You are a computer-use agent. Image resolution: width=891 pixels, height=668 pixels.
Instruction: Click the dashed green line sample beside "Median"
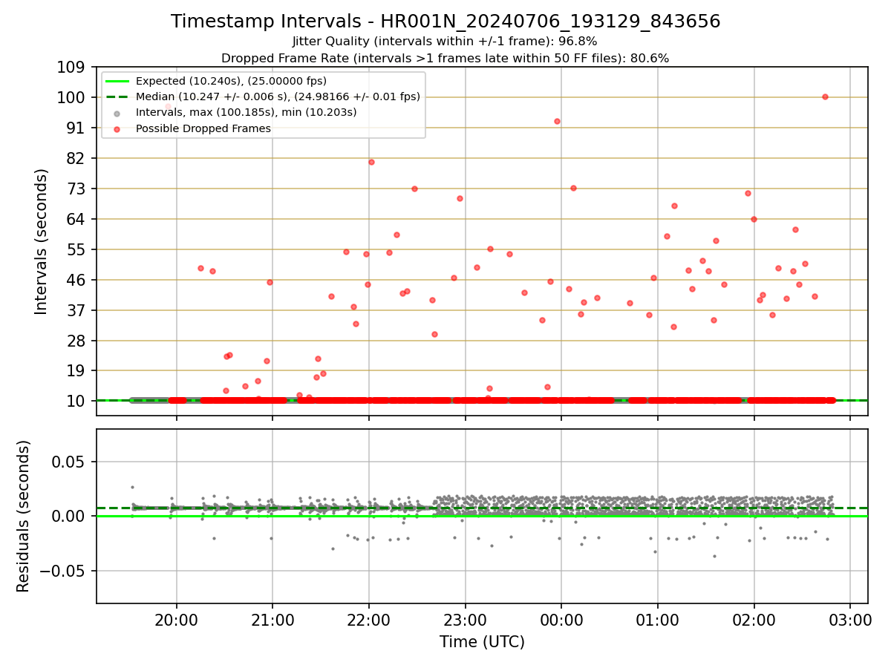117,96
